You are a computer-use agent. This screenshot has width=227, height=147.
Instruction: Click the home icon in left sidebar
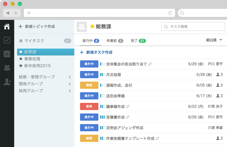pos(7,26)
